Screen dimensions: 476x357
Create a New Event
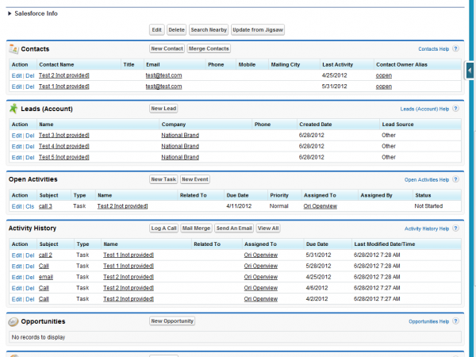[x=195, y=179]
